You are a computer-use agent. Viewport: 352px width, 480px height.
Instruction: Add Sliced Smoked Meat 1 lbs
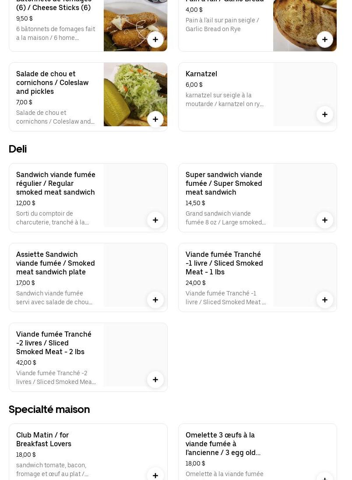click(325, 300)
